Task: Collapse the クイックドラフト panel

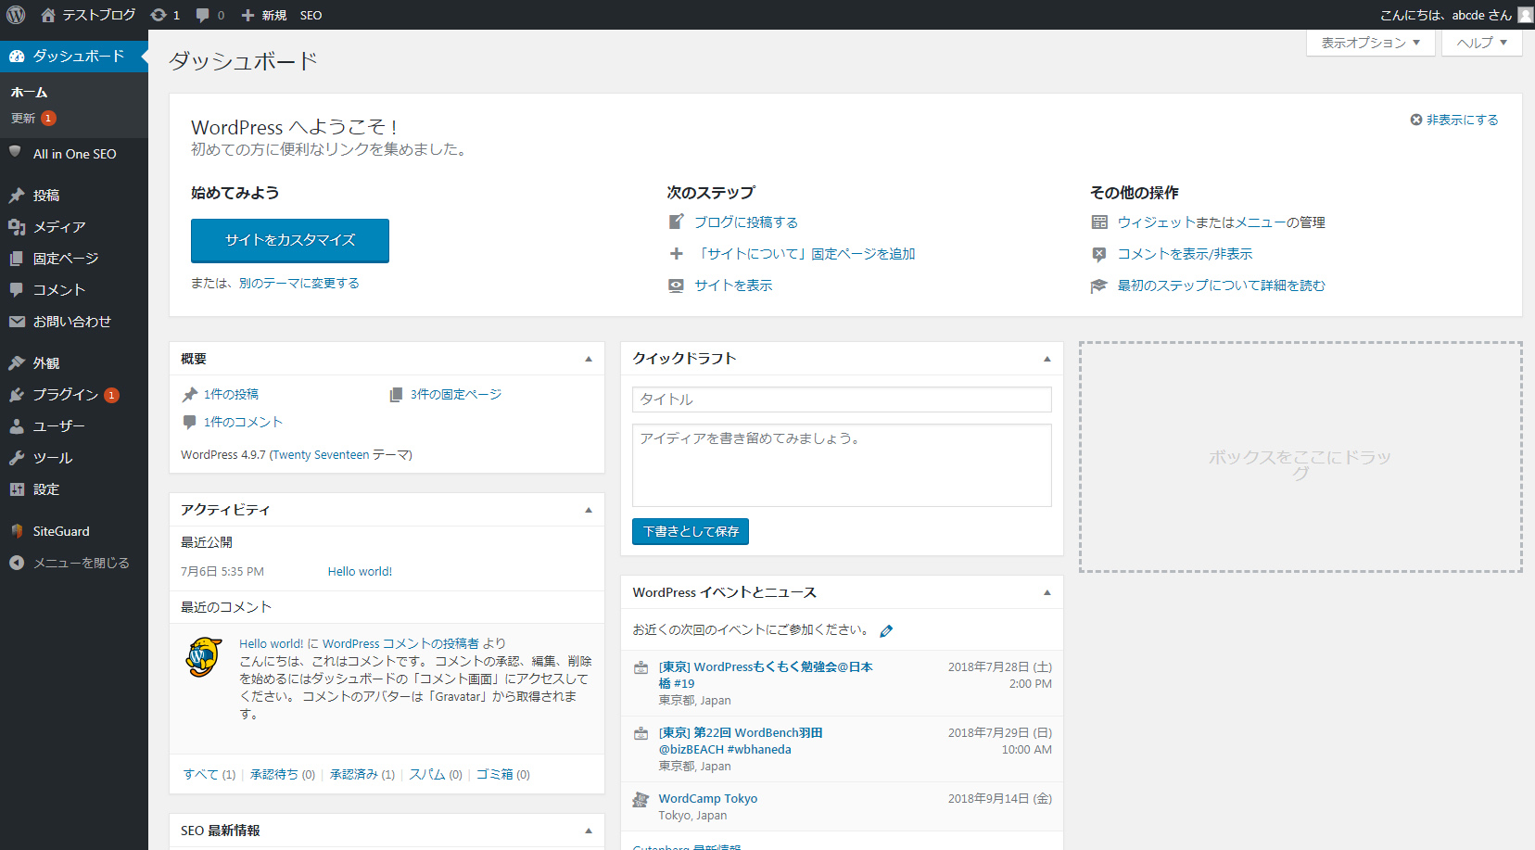Action: [x=1047, y=359]
